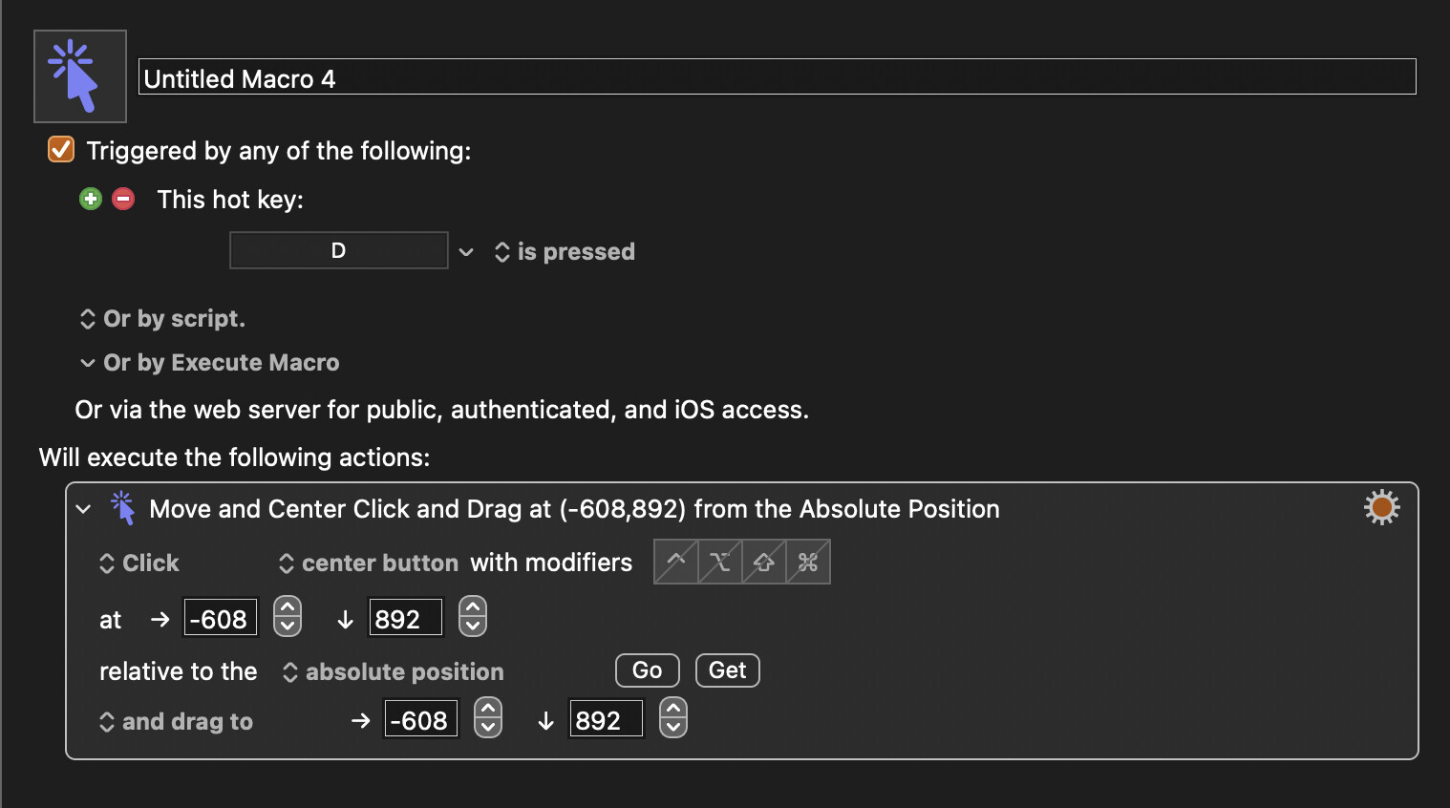The width and height of the screenshot is (1450, 808).
Task: Open the action gear menu
Action: [1381, 507]
